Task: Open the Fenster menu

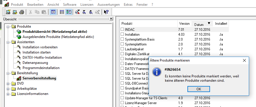Action: tap(142, 5)
